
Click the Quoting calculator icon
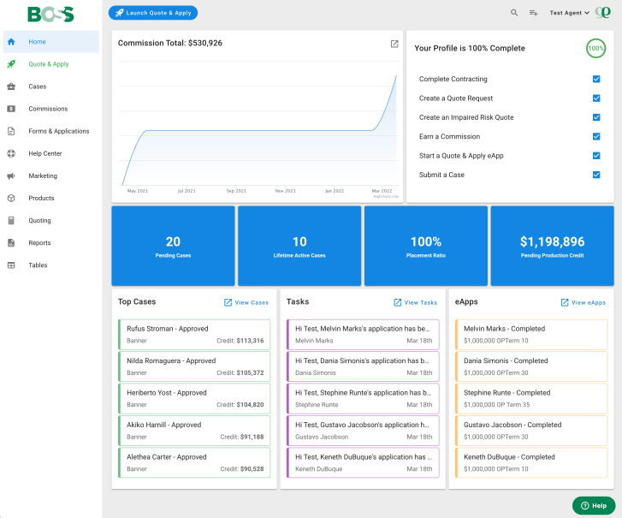[11, 220]
